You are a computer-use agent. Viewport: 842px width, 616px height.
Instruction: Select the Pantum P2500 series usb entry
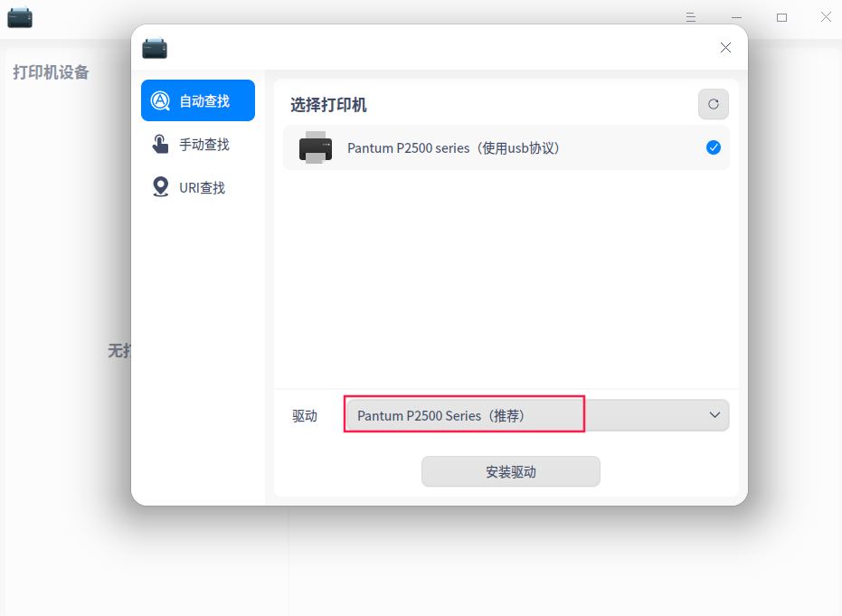[x=506, y=147]
